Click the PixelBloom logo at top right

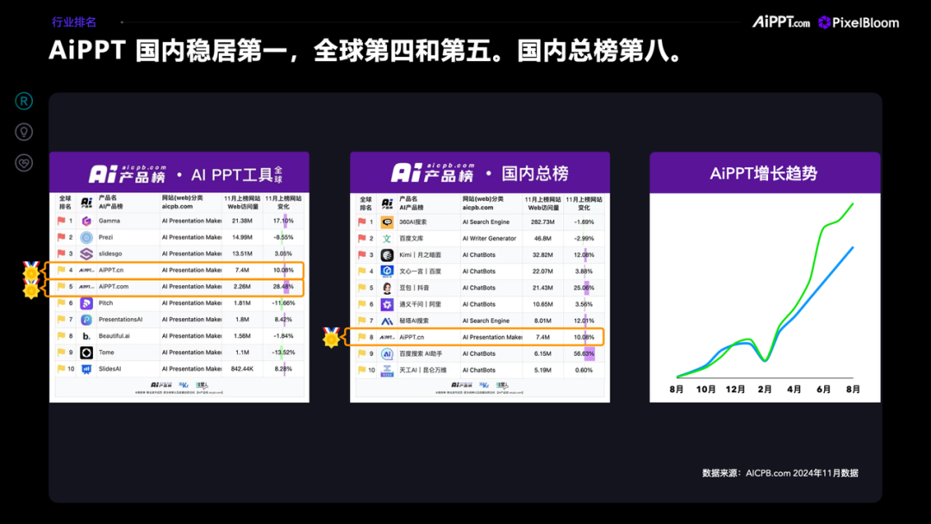859,22
